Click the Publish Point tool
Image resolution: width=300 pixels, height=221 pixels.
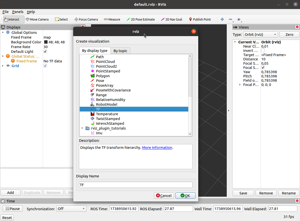(199, 19)
